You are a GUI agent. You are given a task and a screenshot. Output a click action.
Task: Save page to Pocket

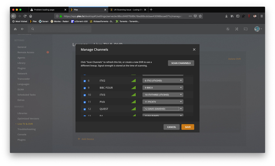coord(195,16)
